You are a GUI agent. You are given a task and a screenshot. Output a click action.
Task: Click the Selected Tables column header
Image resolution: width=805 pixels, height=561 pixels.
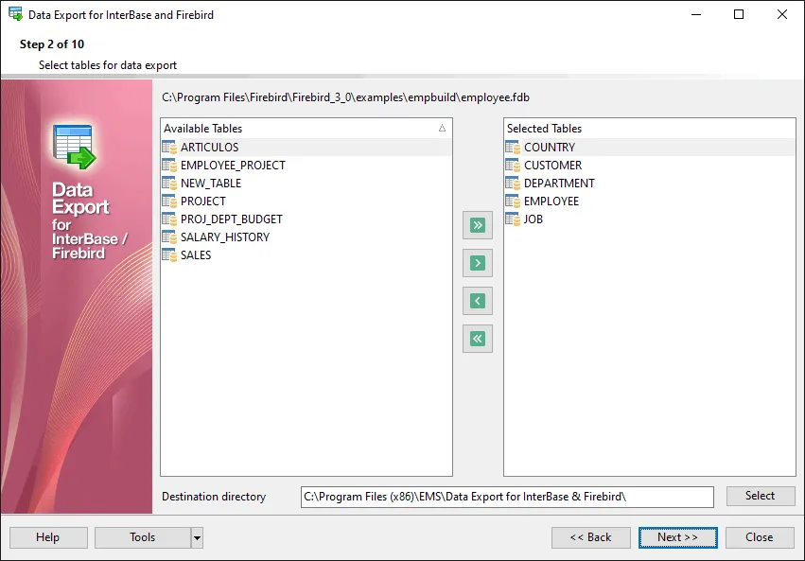(650, 129)
